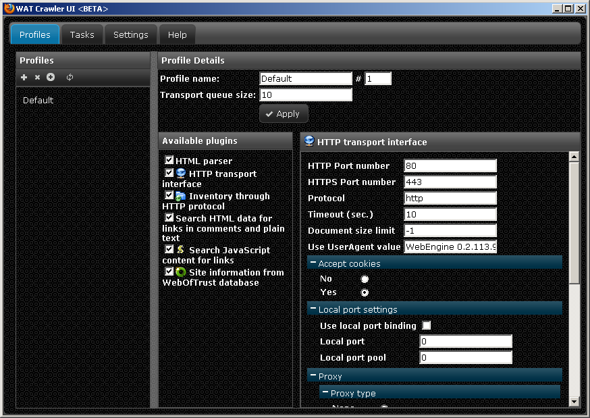Click the Transport queue size field
The image size is (590, 418).
(x=306, y=95)
